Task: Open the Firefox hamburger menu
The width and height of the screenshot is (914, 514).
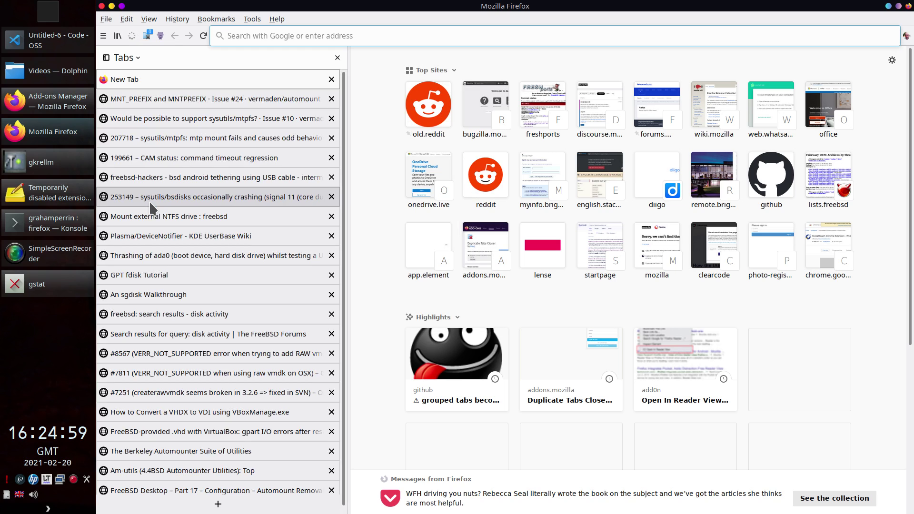Action: pos(103,36)
